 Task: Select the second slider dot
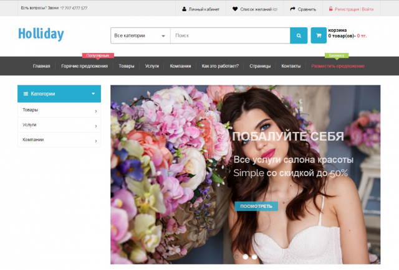click(x=245, y=257)
